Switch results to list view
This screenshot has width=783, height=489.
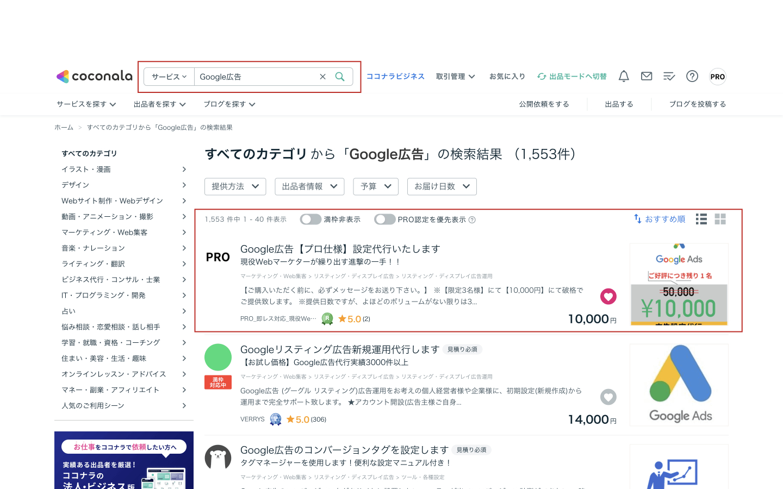point(701,218)
